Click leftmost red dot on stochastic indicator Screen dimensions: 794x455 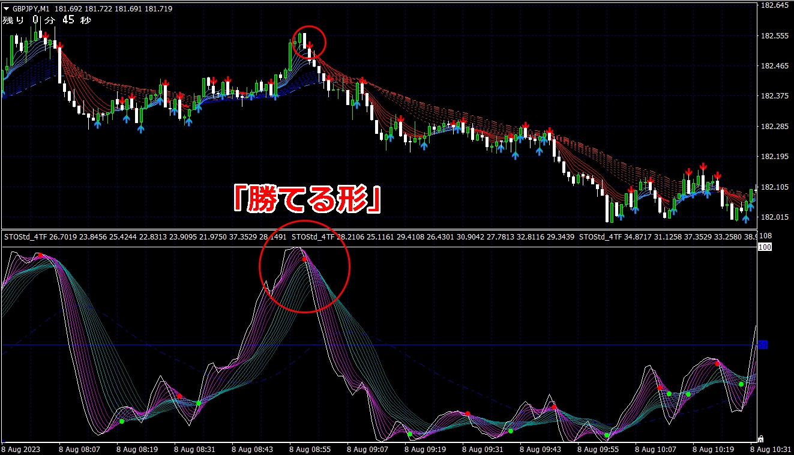[x=40, y=256]
